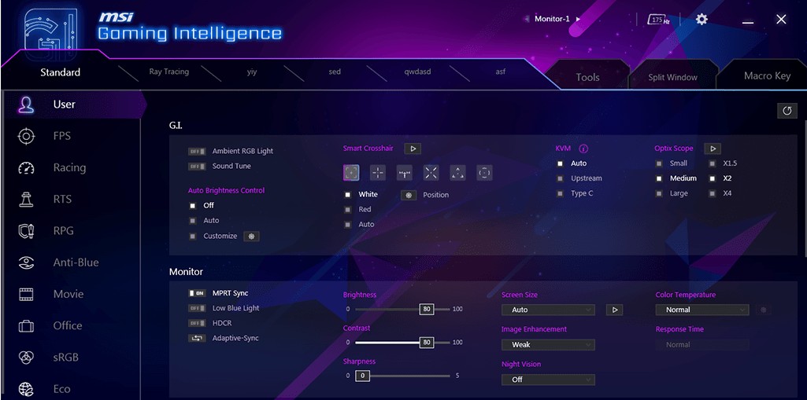The image size is (807, 400).
Task: Click the dimmed gear beside Color Temperature
Action: click(763, 310)
